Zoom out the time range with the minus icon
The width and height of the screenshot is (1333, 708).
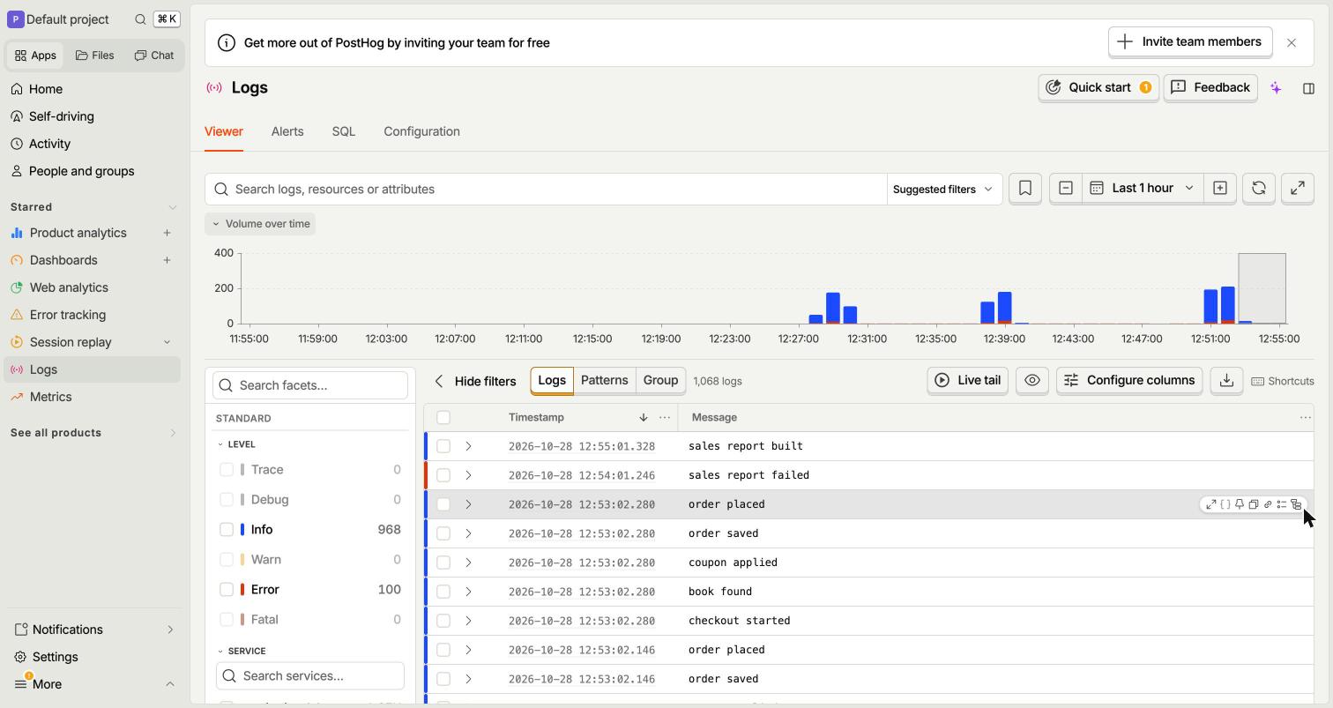(1066, 188)
